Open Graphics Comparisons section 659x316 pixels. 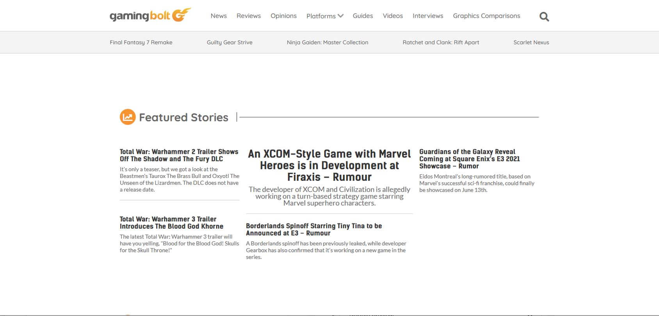[x=486, y=16]
